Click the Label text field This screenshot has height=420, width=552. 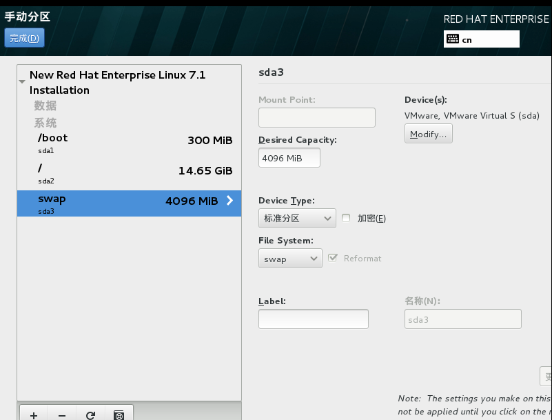pos(314,319)
